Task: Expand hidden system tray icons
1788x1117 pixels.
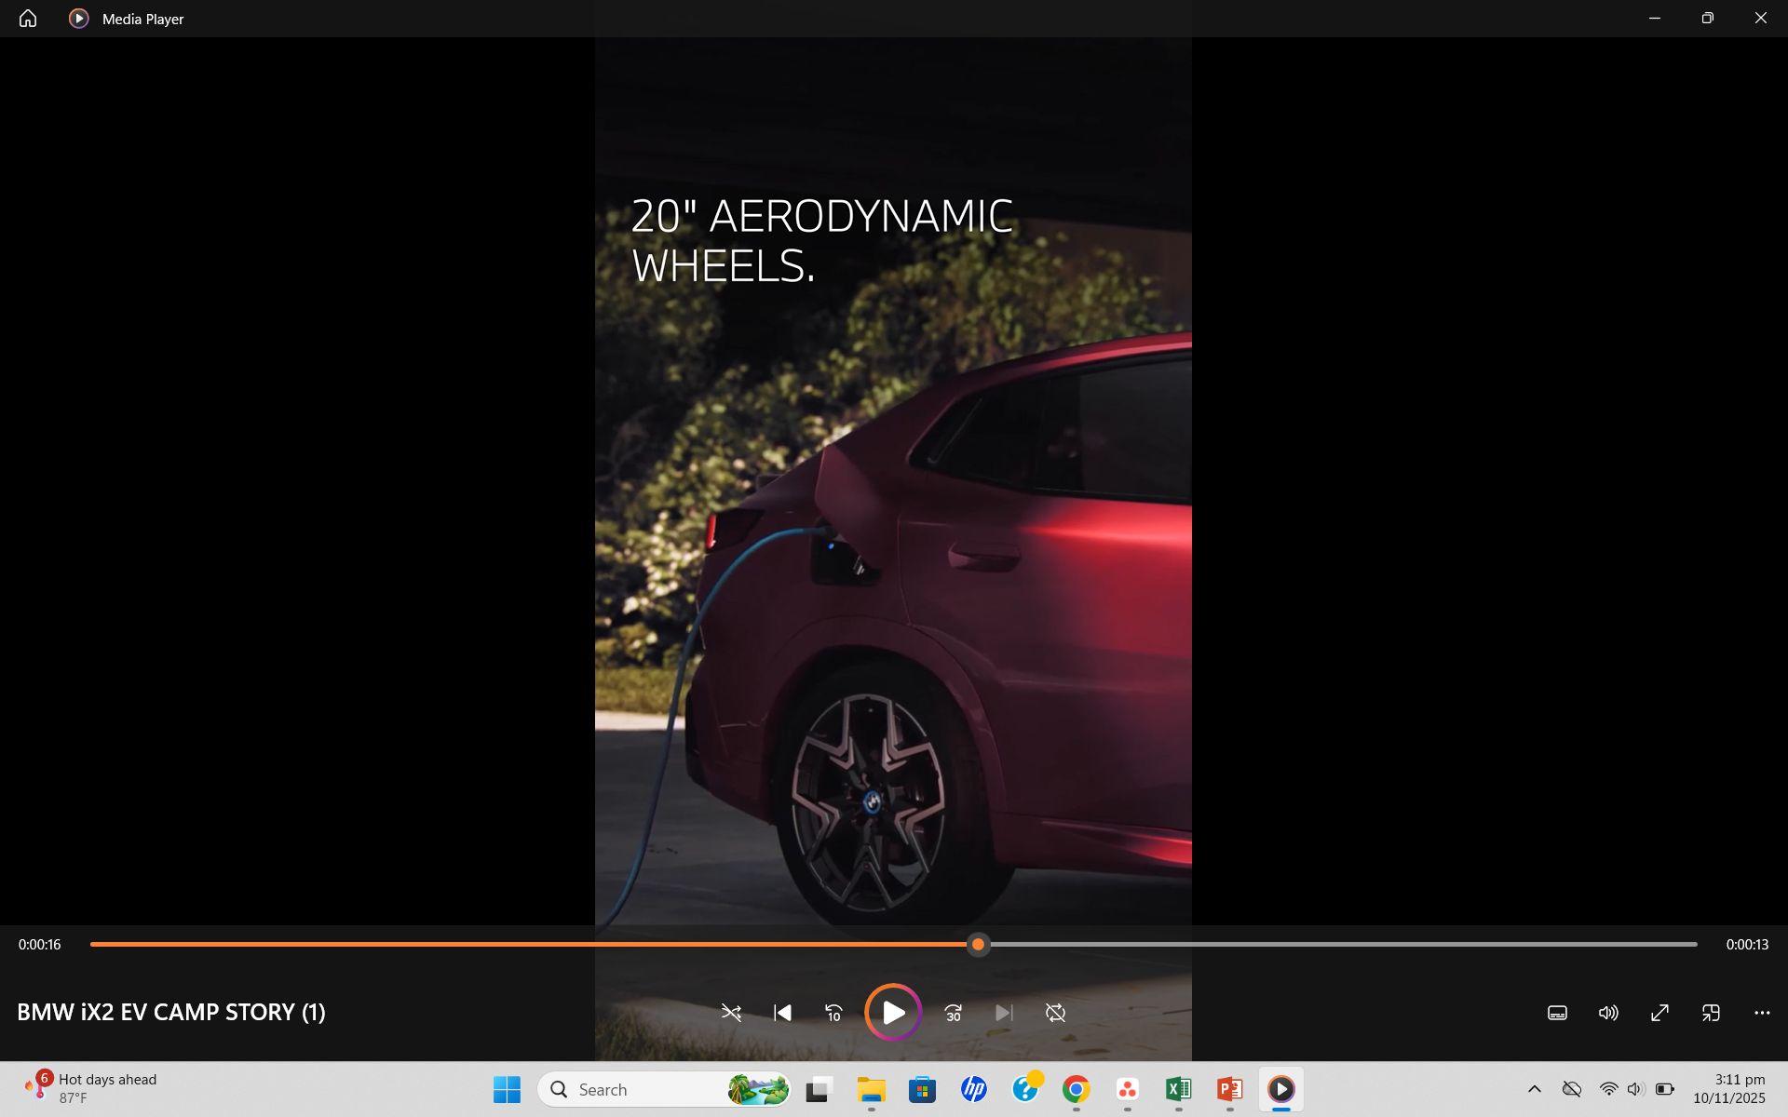Action: (x=1534, y=1089)
